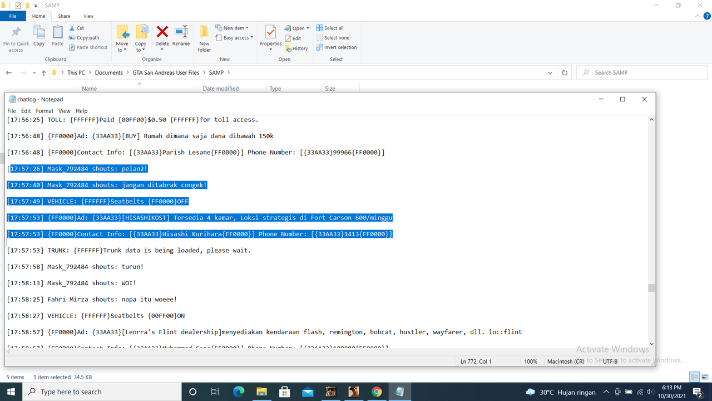Open Notepad's Format menu

[44, 111]
